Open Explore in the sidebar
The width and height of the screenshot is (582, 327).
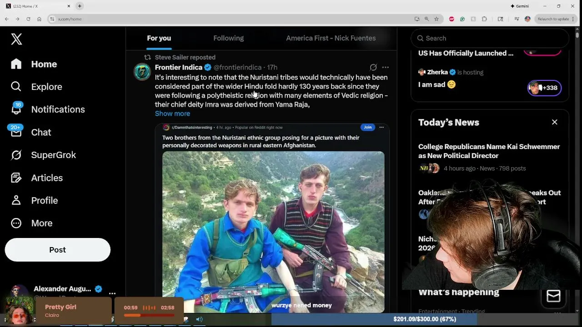[36, 87]
